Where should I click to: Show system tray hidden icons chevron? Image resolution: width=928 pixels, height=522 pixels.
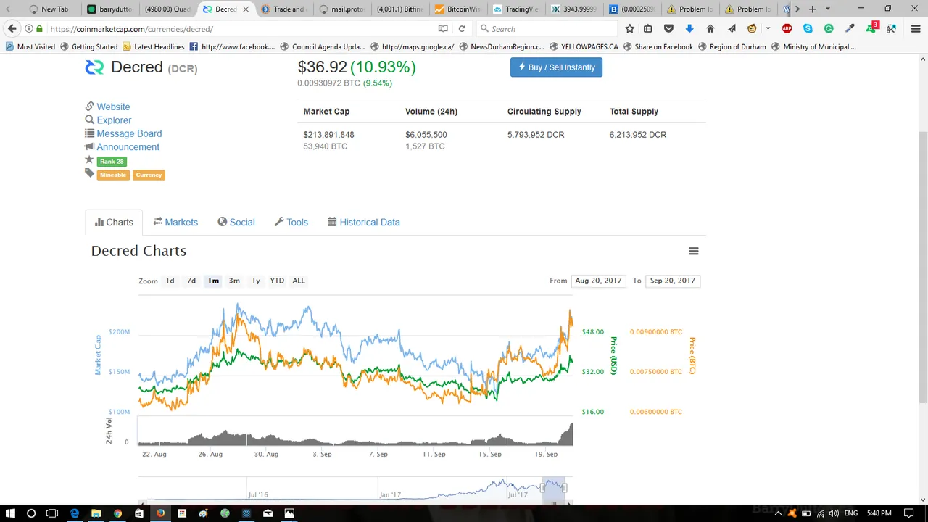point(779,513)
